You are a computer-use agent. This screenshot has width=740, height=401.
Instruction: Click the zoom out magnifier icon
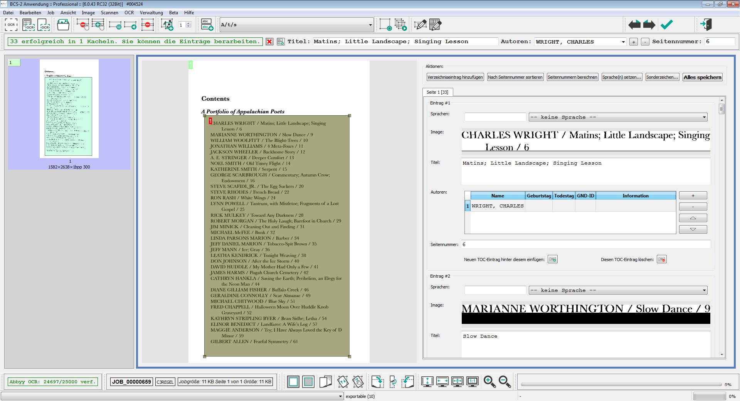505,382
